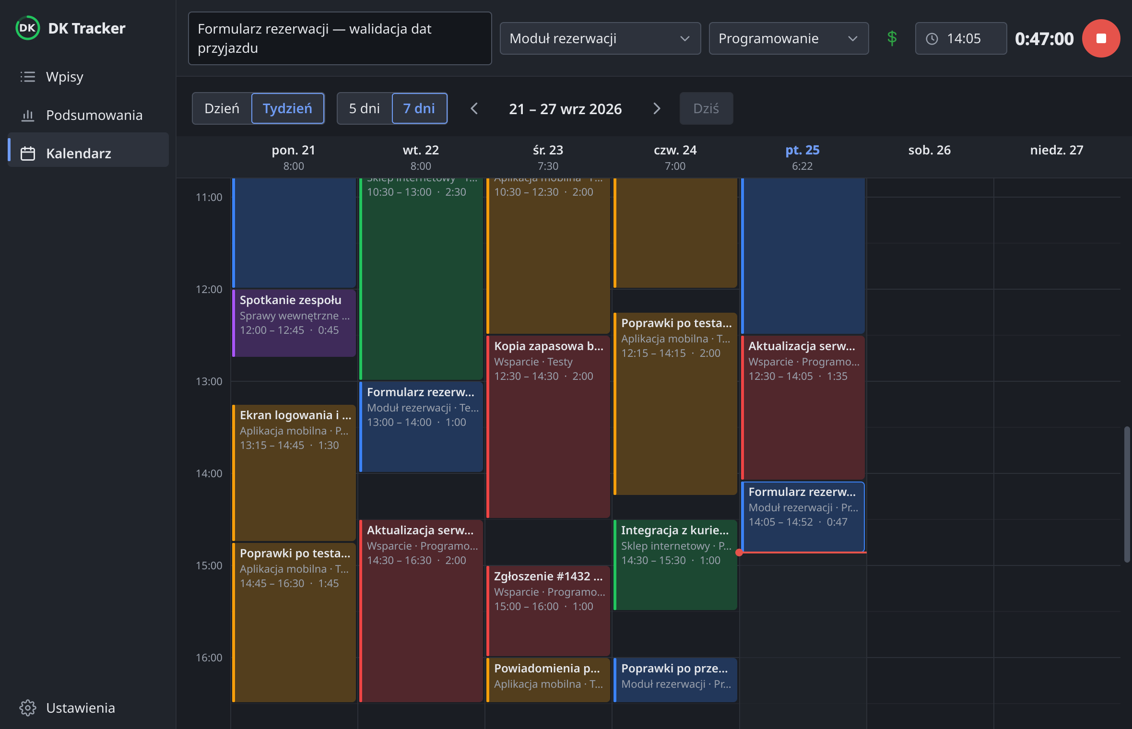
Task: Stop the running timer
Action: click(x=1101, y=38)
